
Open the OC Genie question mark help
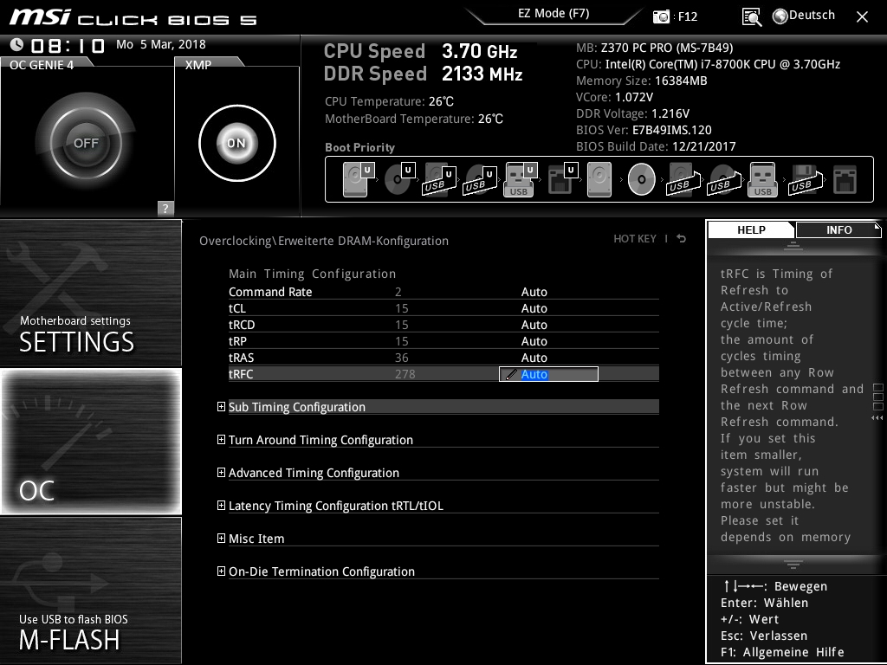(x=165, y=208)
